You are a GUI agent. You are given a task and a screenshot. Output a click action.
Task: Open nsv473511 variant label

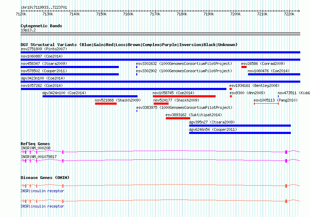pyautogui.click(x=294, y=93)
